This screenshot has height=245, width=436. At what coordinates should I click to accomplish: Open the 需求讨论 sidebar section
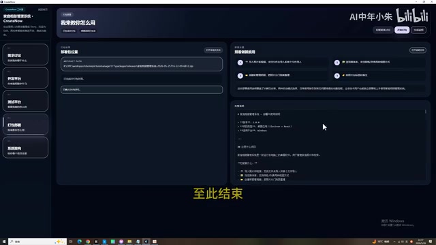point(25,54)
